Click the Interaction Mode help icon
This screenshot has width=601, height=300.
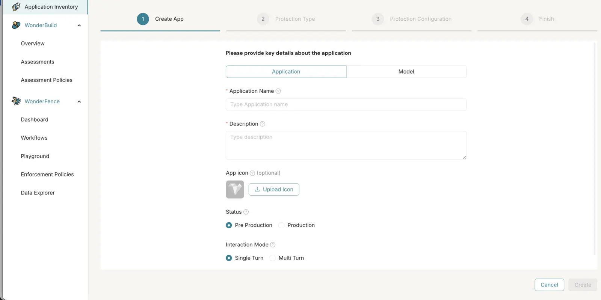coord(273,245)
